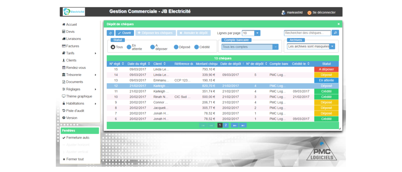Click the search magnifier icon
Screen dimensions: 402x172
tap(335, 33)
